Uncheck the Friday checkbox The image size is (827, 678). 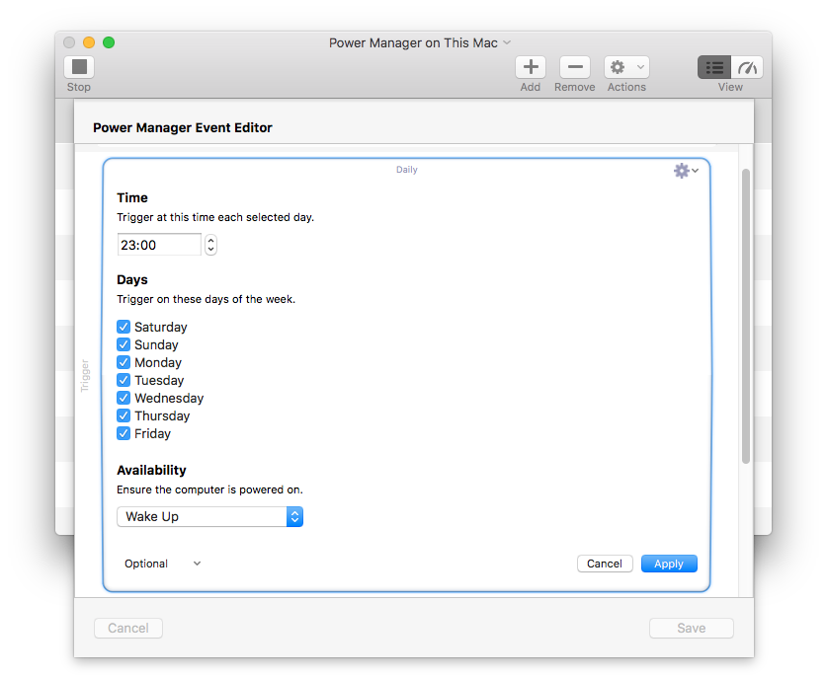click(124, 433)
